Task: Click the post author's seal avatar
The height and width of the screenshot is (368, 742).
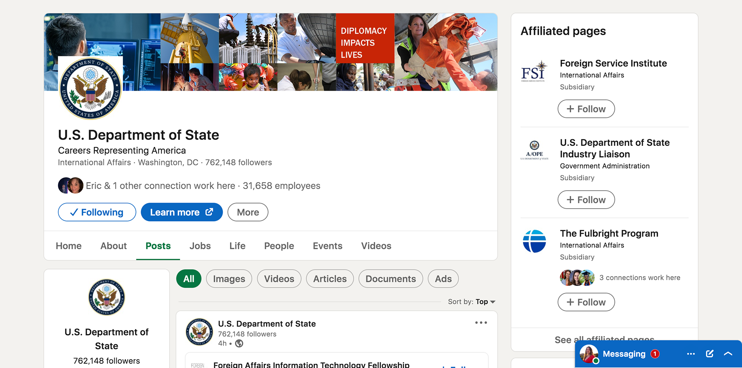Action: coord(199,332)
